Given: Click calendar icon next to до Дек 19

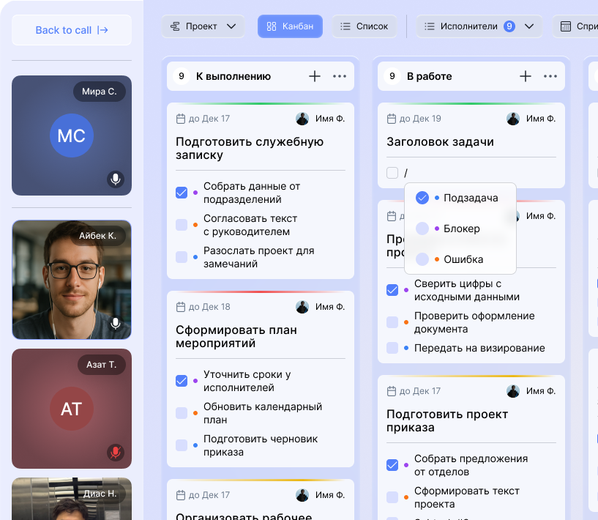Looking at the screenshot, I should pyautogui.click(x=392, y=119).
